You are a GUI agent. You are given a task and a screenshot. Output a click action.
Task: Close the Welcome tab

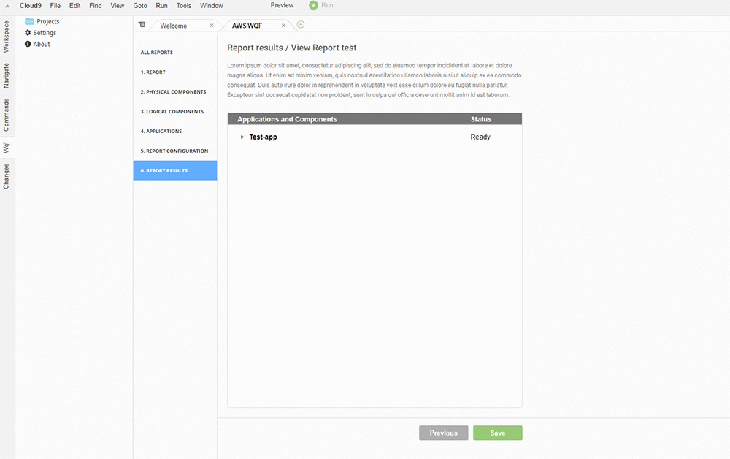(x=212, y=26)
